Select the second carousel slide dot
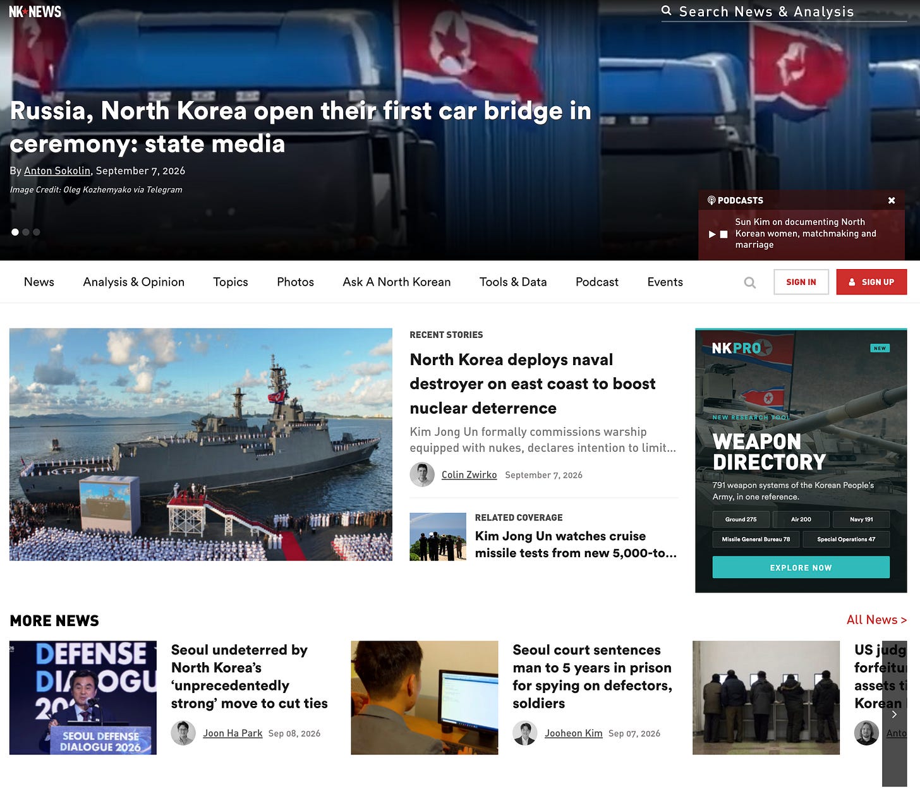Screen dimensions: 920x796 (26, 232)
